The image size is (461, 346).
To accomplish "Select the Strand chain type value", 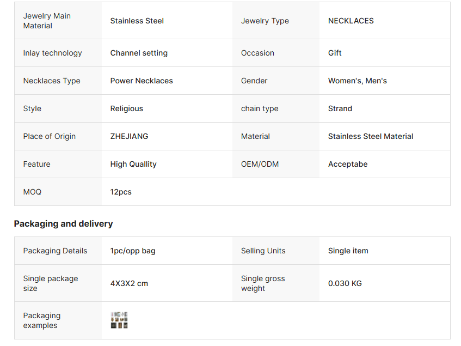I will tap(340, 108).
